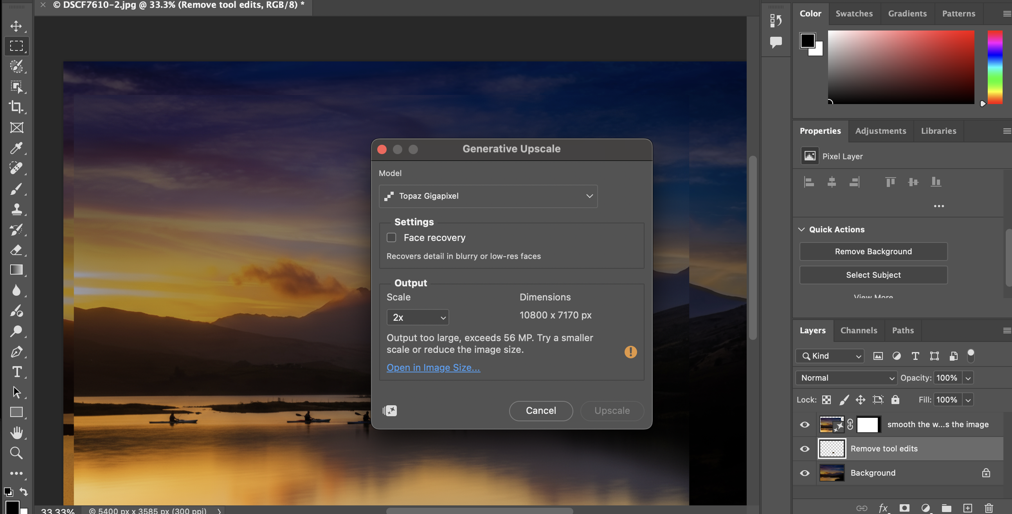Viewport: 1012px width, 514px height.
Task: Click the Remove Background button
Action: coord(873,251)
